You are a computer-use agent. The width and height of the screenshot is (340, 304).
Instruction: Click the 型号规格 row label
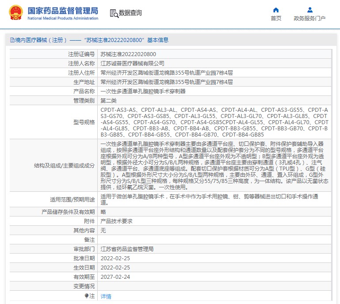84,122
